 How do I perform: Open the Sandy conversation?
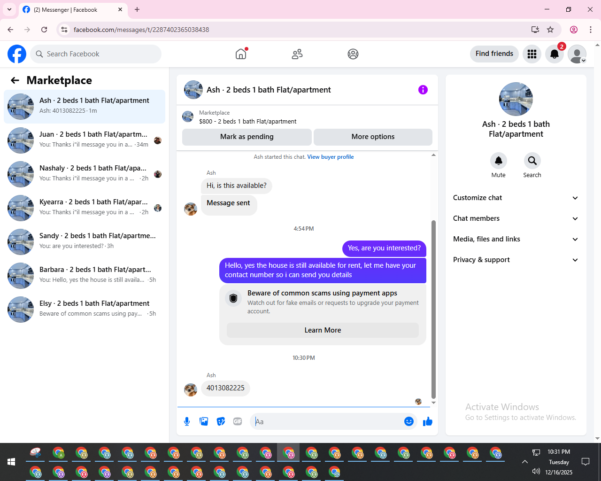tap(85, 242)
